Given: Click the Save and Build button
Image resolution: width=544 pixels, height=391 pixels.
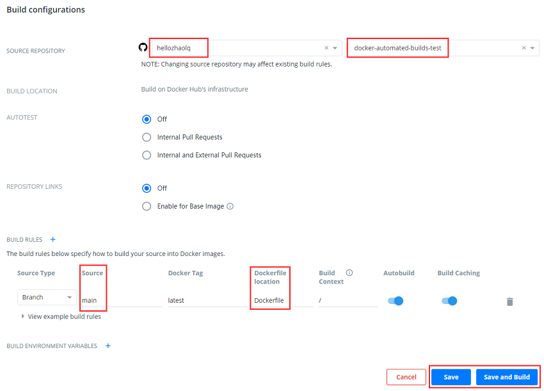Looking at the screenshot, I should coord(506,377).
